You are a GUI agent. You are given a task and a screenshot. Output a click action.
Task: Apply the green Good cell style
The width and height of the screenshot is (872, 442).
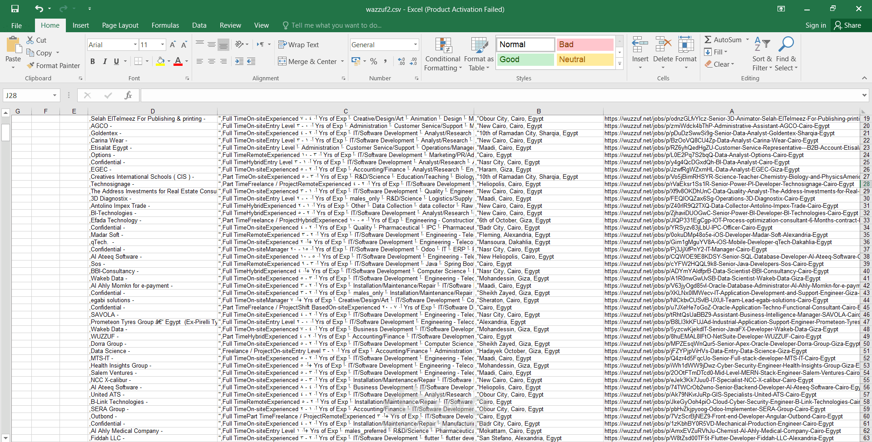(x=525, y=59)
